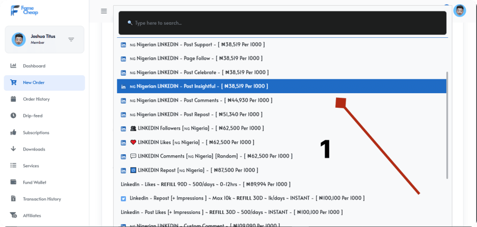Click LinkedIn icon on Post Repost row
This screenshot has width=477, height=227.
point(123,115)
